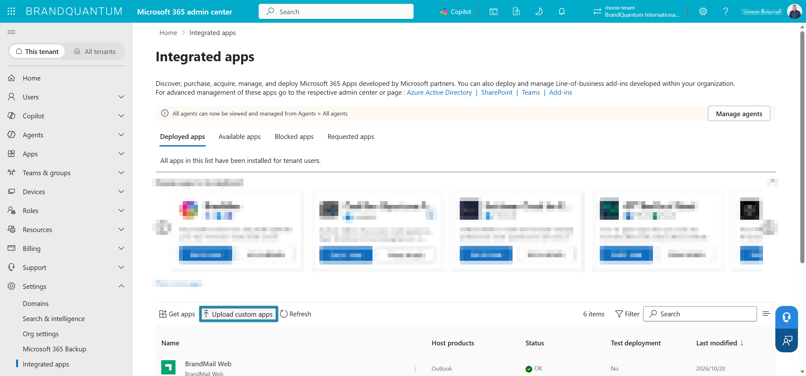The width and height of the screenshot is (806, 376).
Task: Click the switch tenant arrows icon
Action: click(597, 11)
